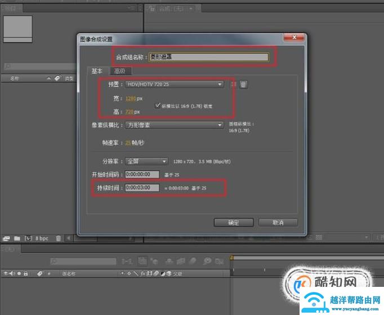The height and width of the screenshot is (315, 384).
Task: Click the label tag icon in the project column header
Action: pyautogui.click(x=57, y=78)
